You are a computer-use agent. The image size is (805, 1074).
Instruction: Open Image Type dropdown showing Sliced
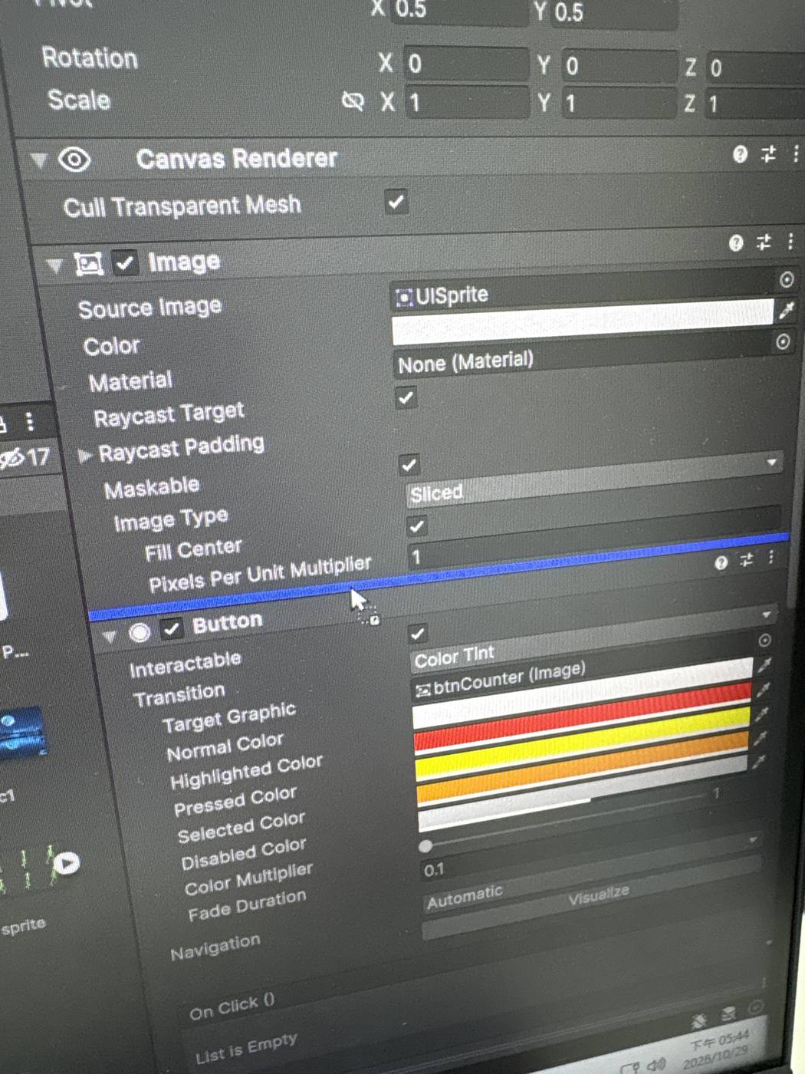[593, 479]
